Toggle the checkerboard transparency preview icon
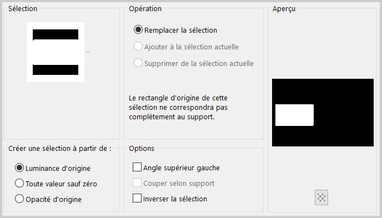This screenshot has width=382, height=218. [x=321, y=197]
